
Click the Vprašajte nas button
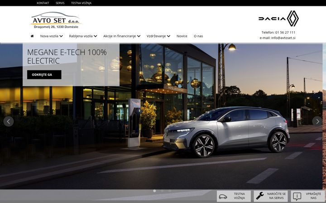click(308, 196)
